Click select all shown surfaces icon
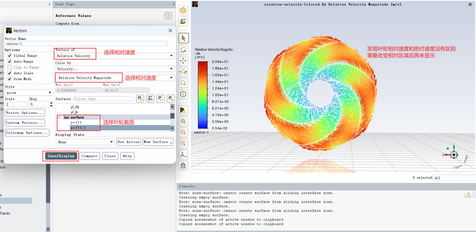 tap(160, 99)
